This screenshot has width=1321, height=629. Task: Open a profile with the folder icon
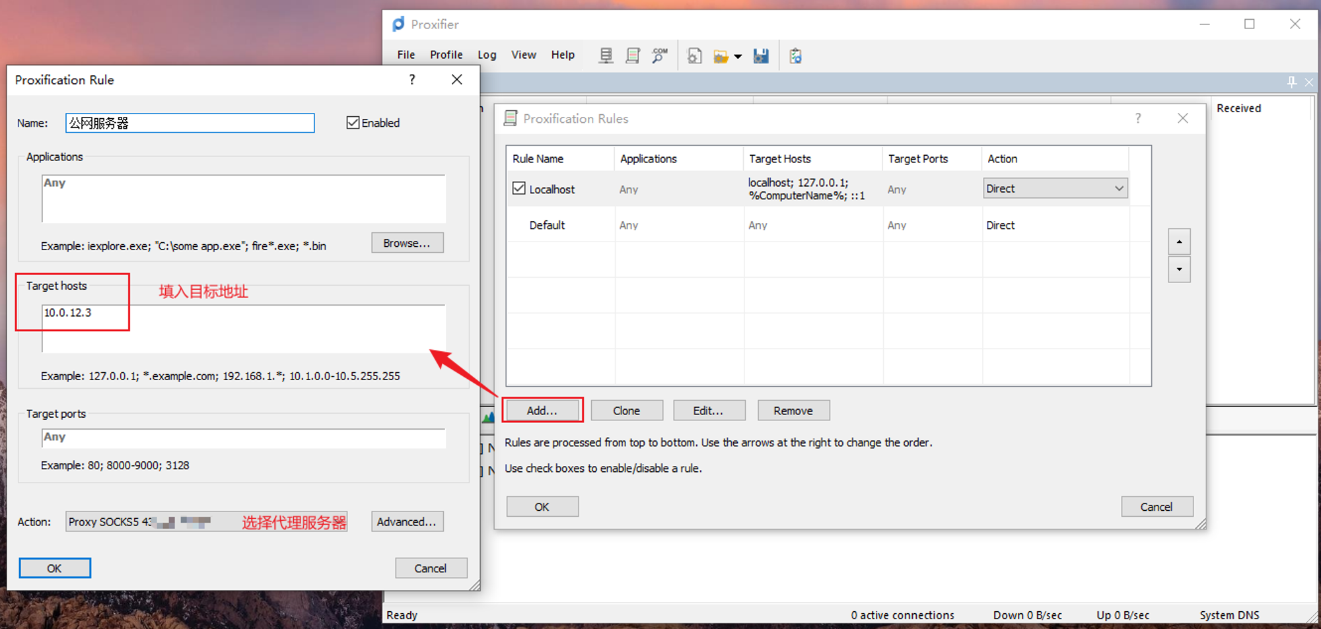point(721,56)
